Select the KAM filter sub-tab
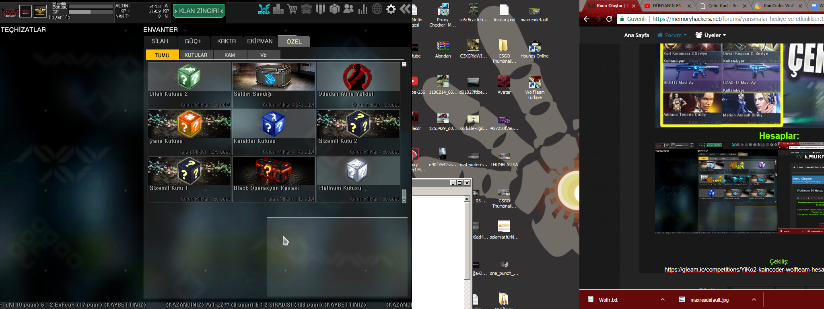824x309 pixels. tap(230, 55)
